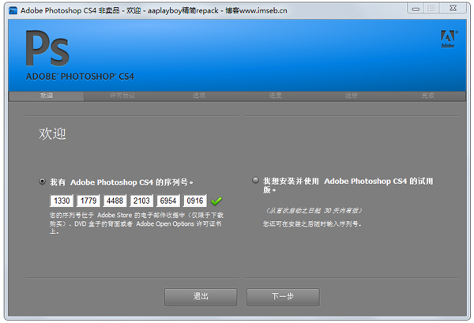Click the 注册 step tab
Screen dimensions: 474x323
pyautogui.click(x=352, y=96)
